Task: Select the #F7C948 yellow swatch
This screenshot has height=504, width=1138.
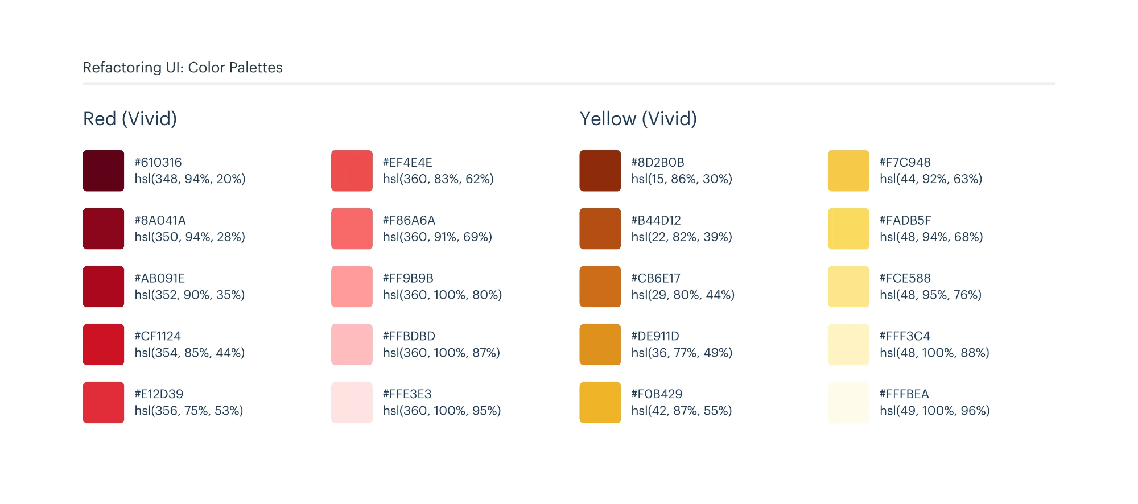Action: pyautogui.click(x=848, y=171)
